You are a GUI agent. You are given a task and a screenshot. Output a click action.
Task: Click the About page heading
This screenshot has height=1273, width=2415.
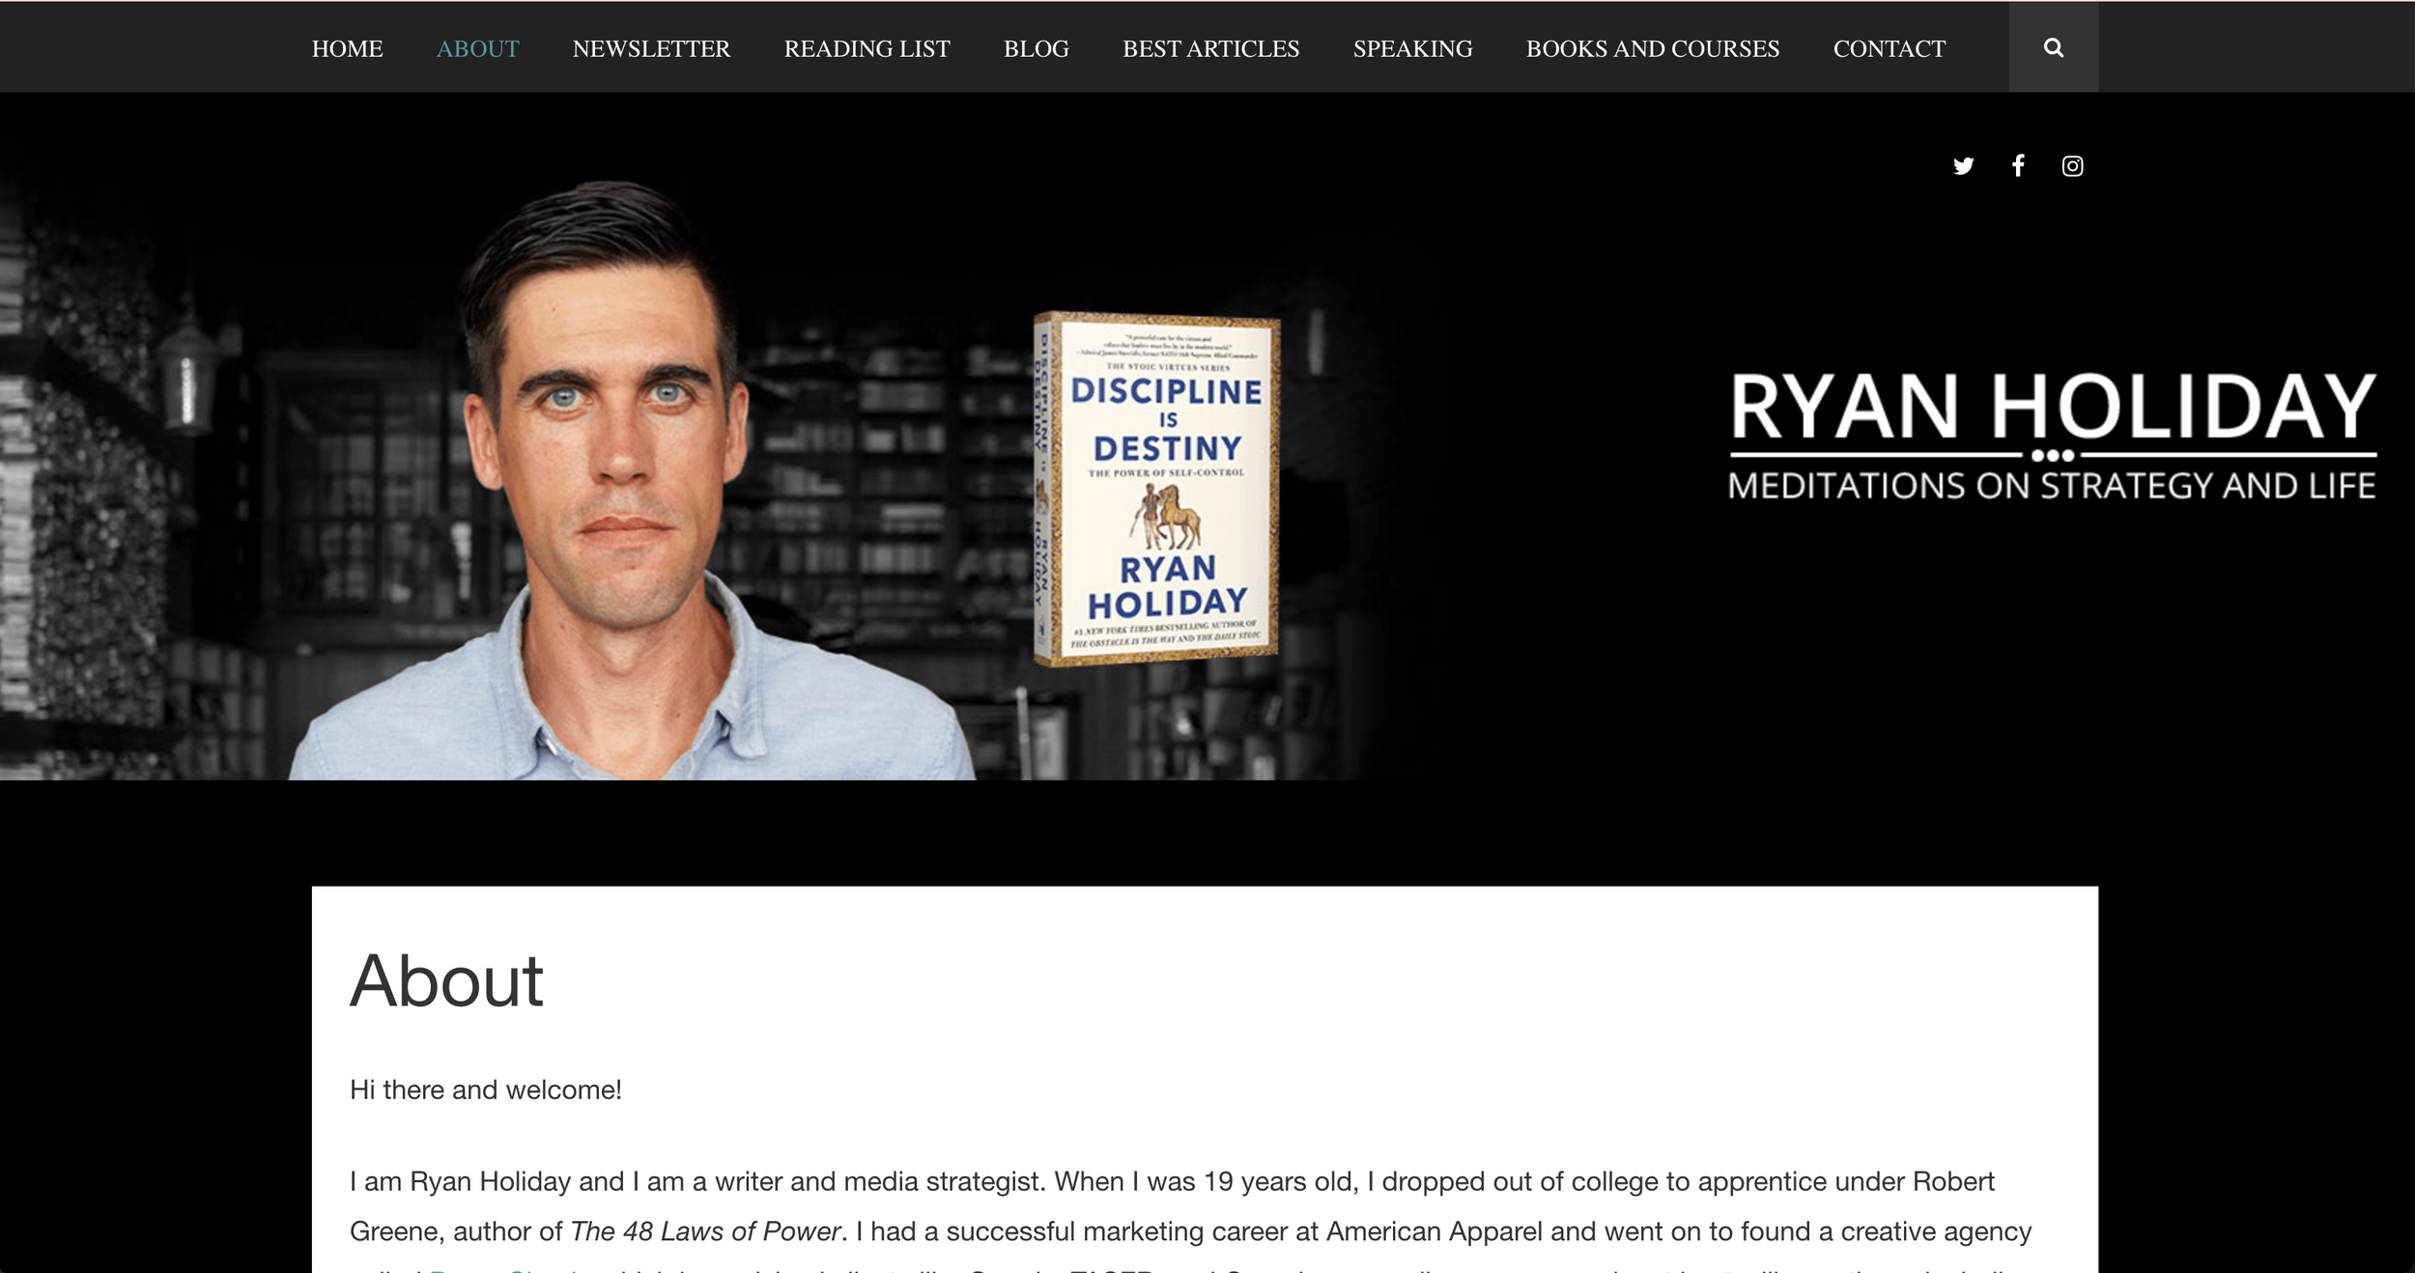click(446, 980)
